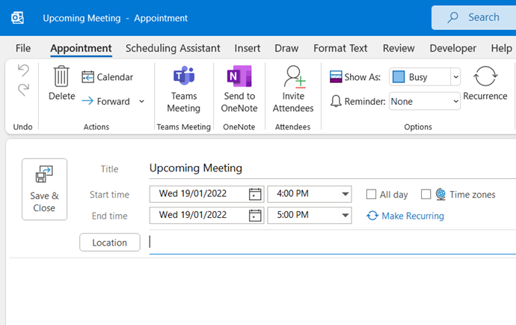Viewport: 516px width, 325px height.
Task: Expand the 4:00 PM start time dropdown
Action: coord(345,194)
